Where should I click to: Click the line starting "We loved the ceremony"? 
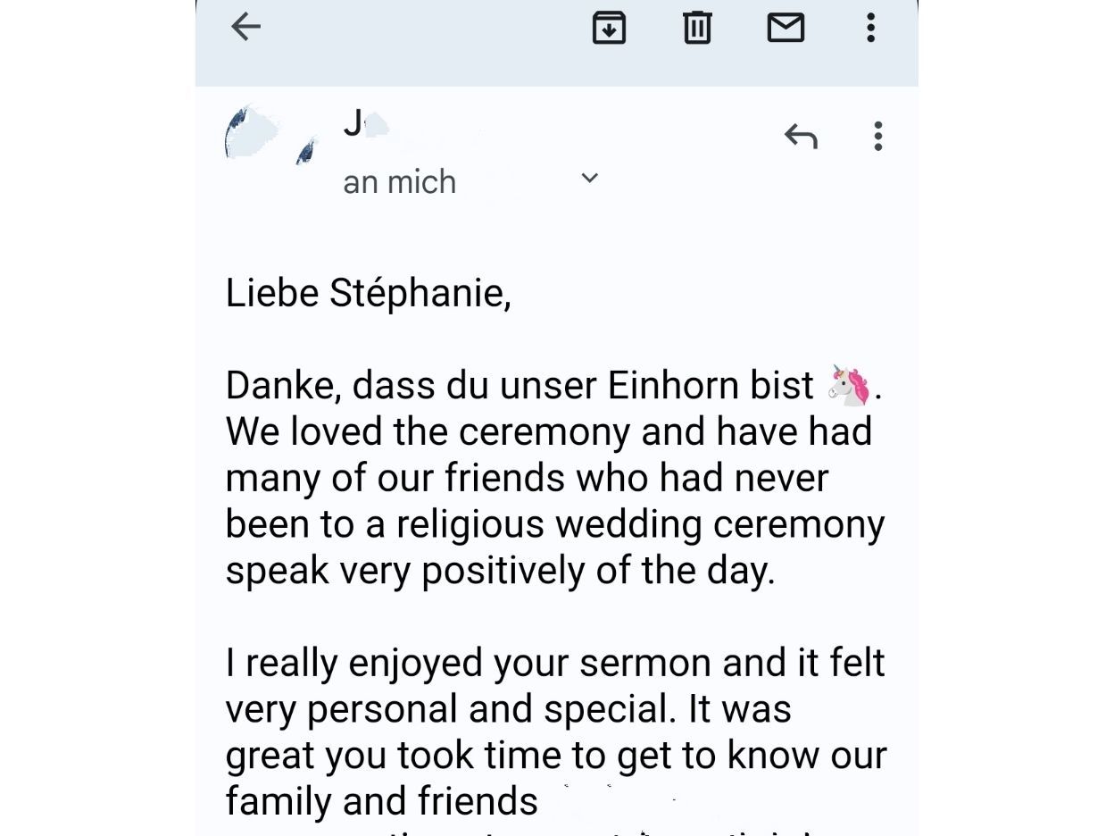548,432
